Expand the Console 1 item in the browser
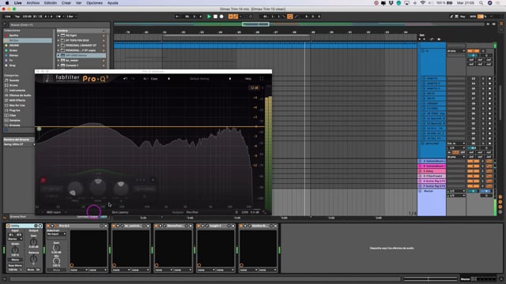 pyautogui.click(x=59, y=65)
